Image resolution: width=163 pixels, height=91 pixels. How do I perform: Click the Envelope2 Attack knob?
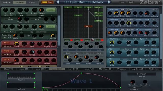[x=116, y=13]
